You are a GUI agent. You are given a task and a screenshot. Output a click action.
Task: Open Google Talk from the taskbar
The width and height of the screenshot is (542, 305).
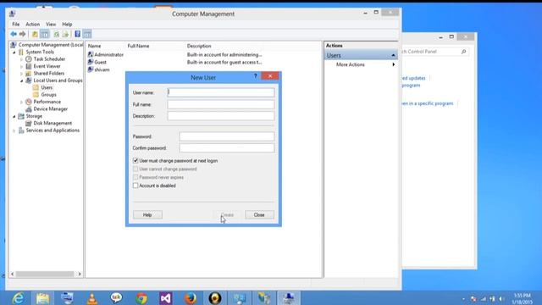point(117,297)
